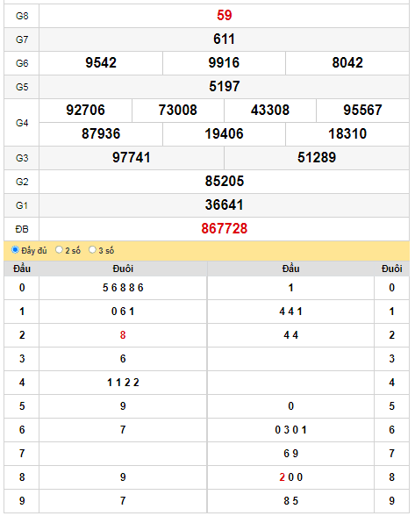Click G3 number 51289
The width and height of the screenshot is (415, 516).
[317, 158]
